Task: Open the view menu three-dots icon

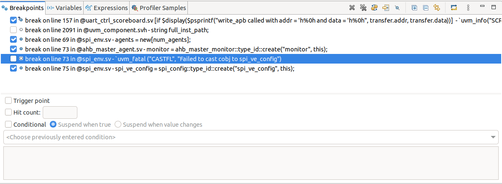Action: click(468, 8)
